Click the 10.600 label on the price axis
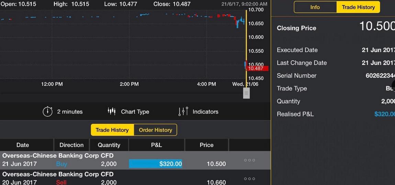This screenshot has height=185, width=395. click(x=256, y=37)
